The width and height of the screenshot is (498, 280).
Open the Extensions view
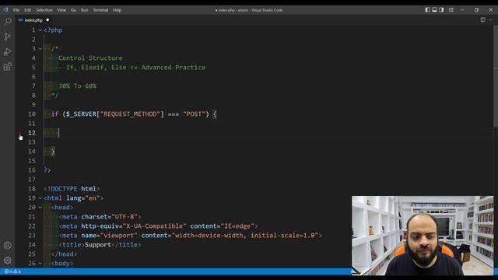tap(7, 67)
